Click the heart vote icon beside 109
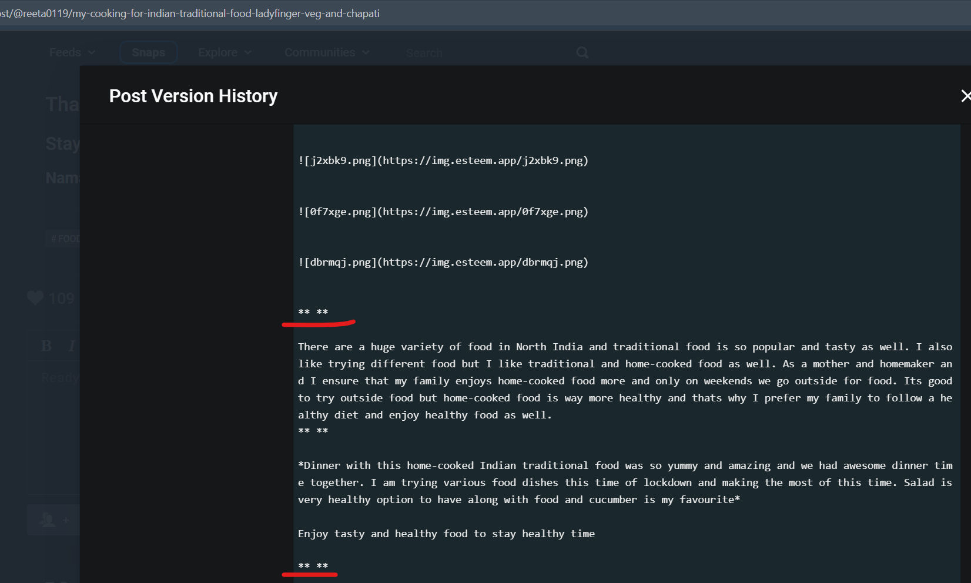971x583 pixels. coord(35,298)
